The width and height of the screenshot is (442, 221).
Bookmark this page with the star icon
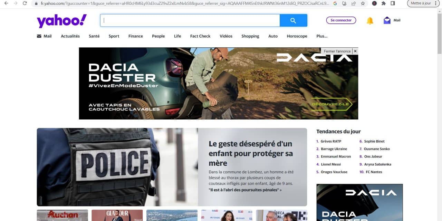pos(363,3)
